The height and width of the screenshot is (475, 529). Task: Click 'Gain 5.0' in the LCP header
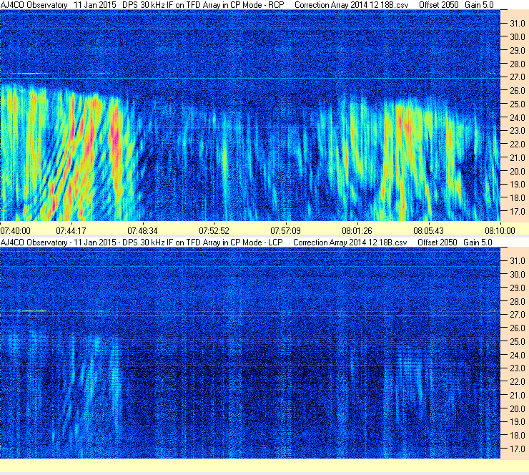478,243
